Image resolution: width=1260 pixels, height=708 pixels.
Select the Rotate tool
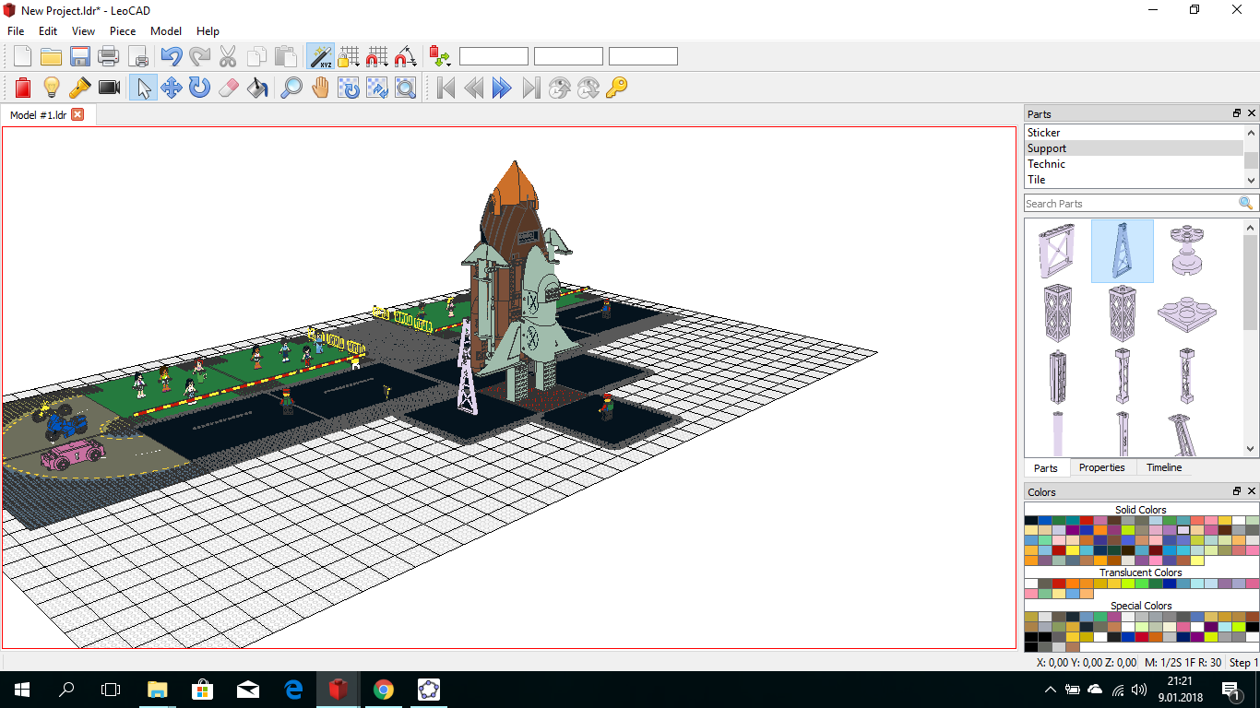coord(199,88)
